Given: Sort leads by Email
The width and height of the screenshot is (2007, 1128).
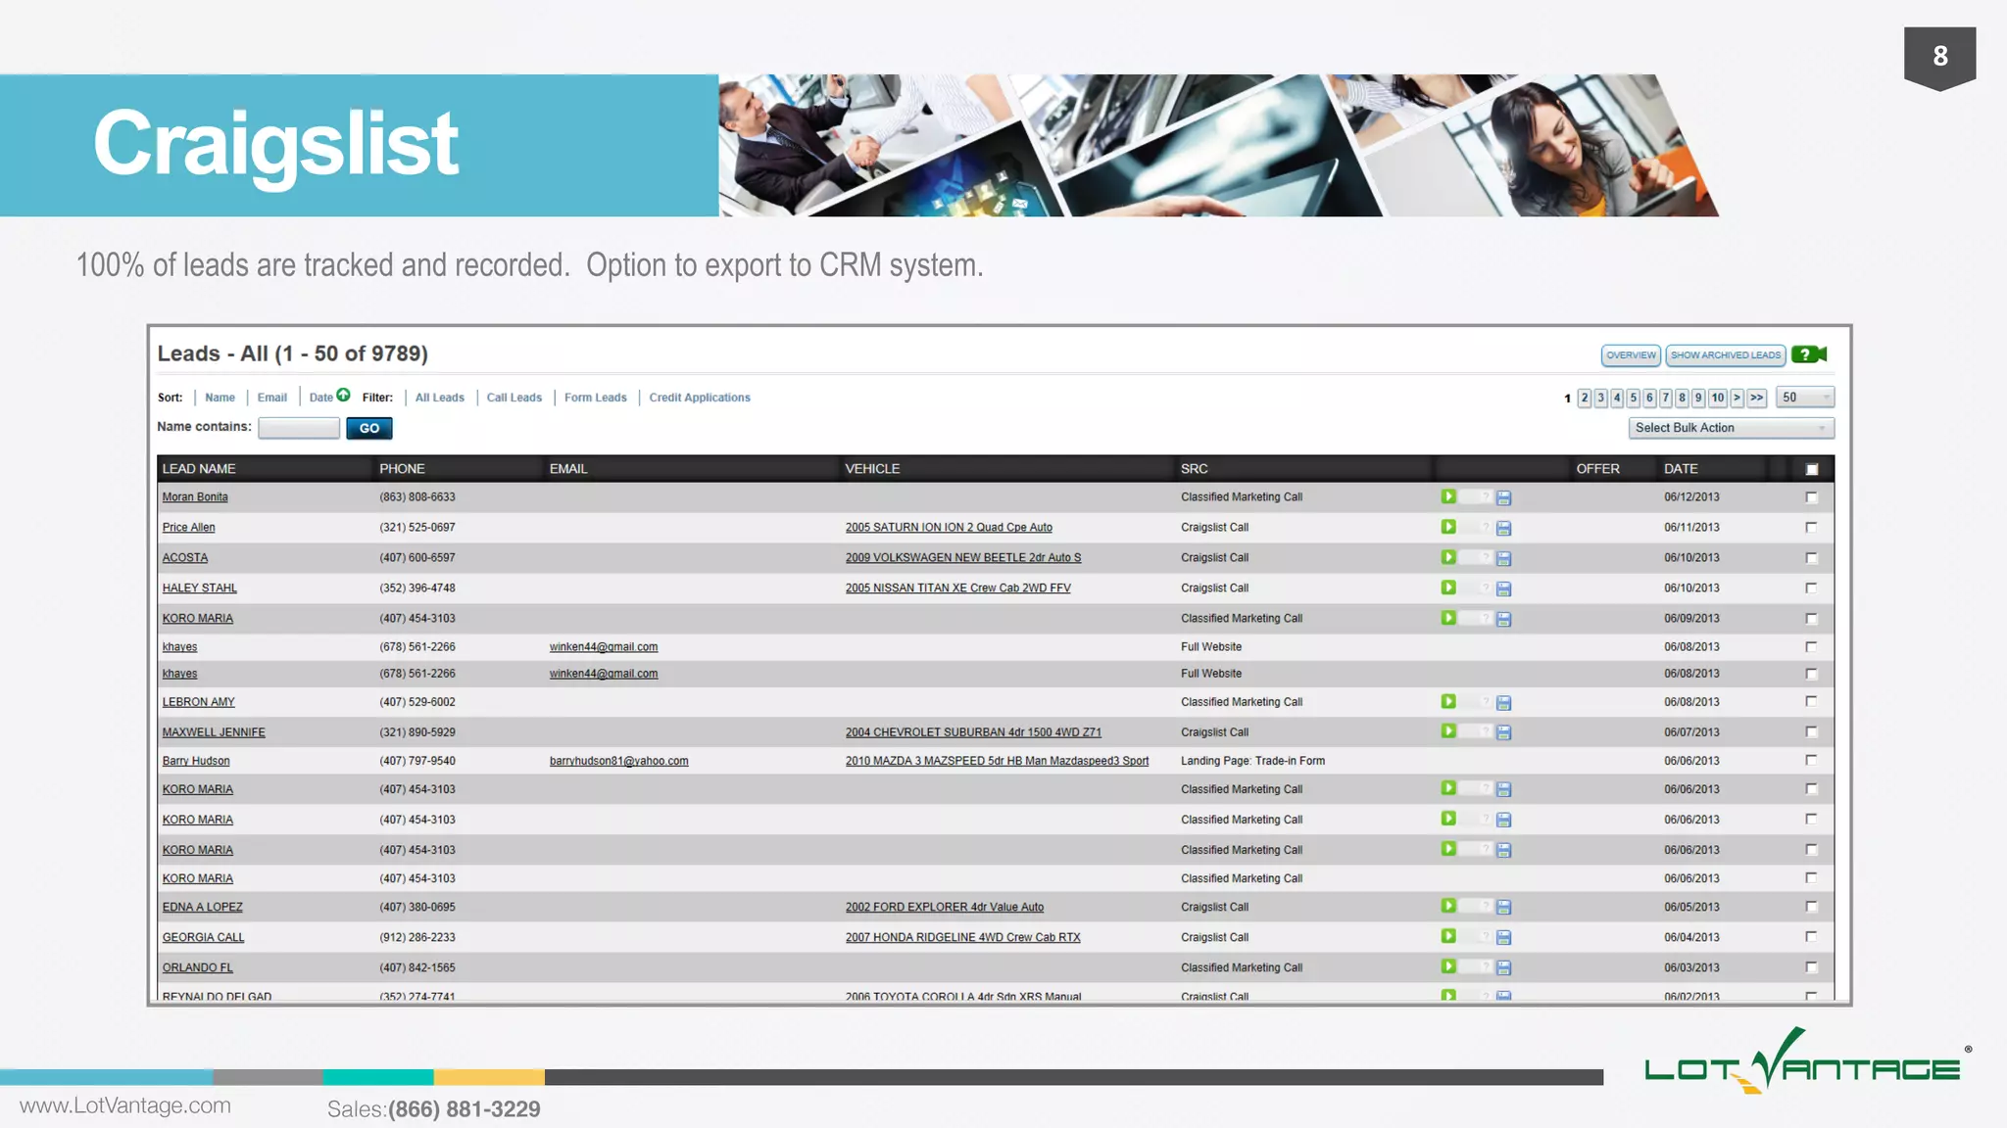Looking at the screenshot, I should click(x=271, y=398).
